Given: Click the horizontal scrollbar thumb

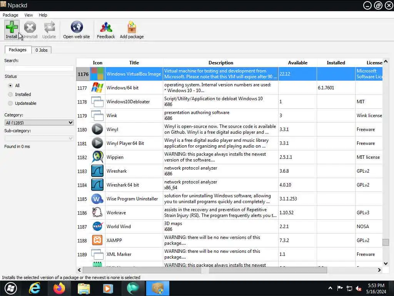Looking at the screenshot, I should (x=205, y=270).
